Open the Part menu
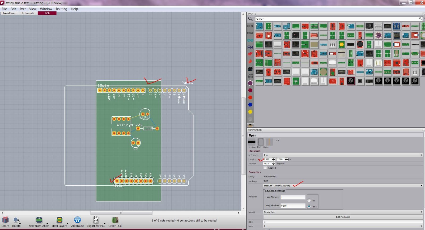425x230 pixels. [x=23, y=9]
